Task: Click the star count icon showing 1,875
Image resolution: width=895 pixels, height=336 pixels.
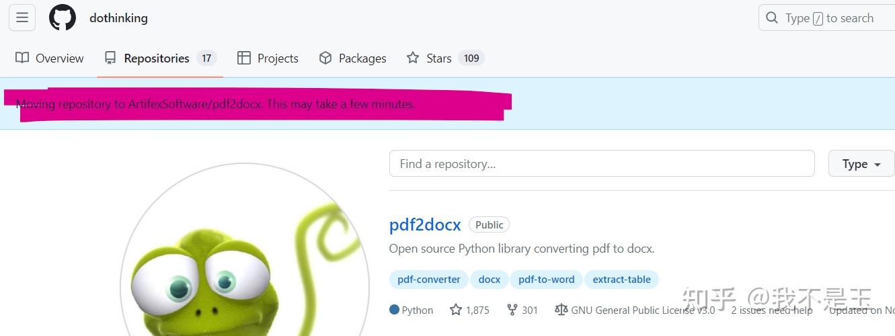Action: [x=456, y=310]
